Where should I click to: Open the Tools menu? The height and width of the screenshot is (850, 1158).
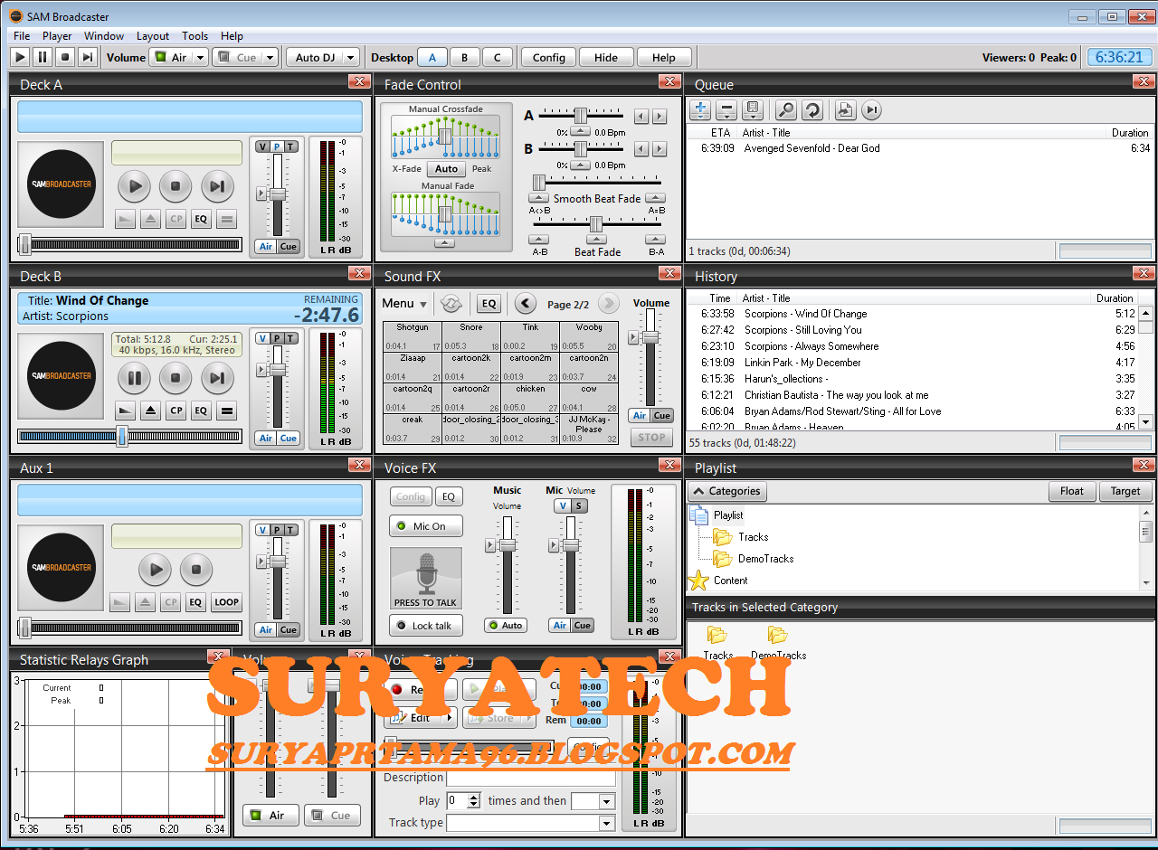pos(195,36)
